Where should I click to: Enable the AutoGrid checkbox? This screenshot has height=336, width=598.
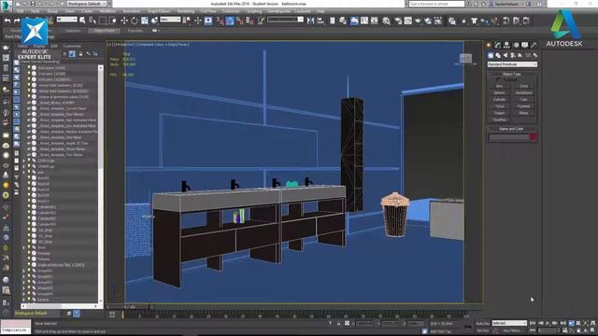499,80
